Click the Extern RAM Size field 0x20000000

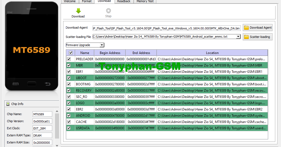click(42, 143)
